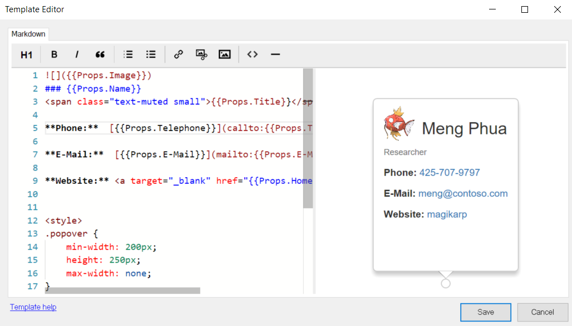Insert a horizontal rule
This screenshot has width=572, height=326.
pyautogui.click(x=275, y=54)
